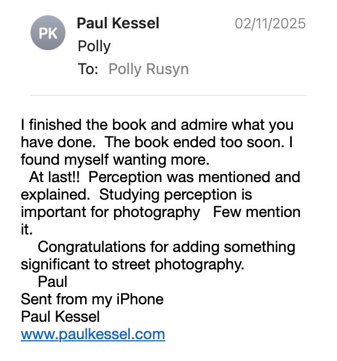Click the text significant to street photography
This screenshot has width=337, height=361.
133,265
